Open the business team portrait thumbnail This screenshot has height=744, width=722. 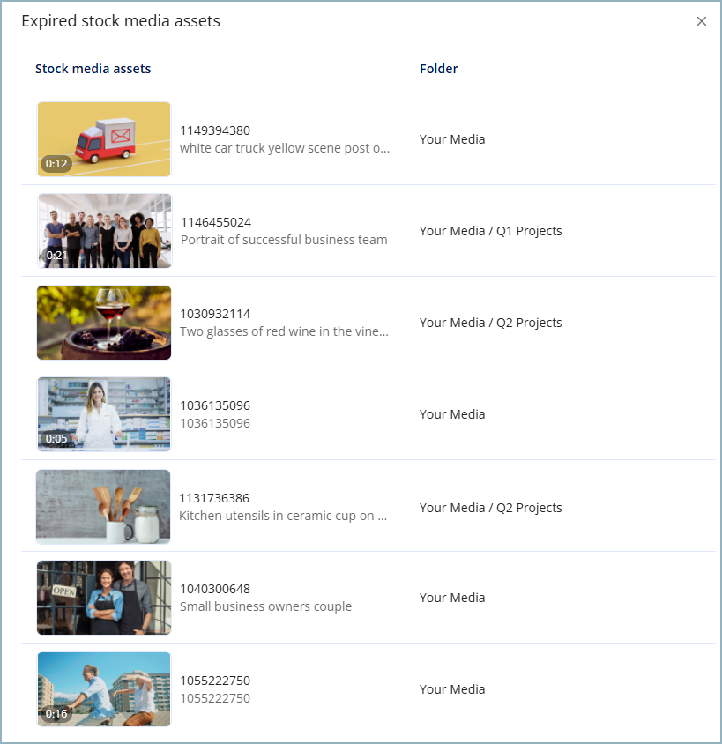[103, 231]
